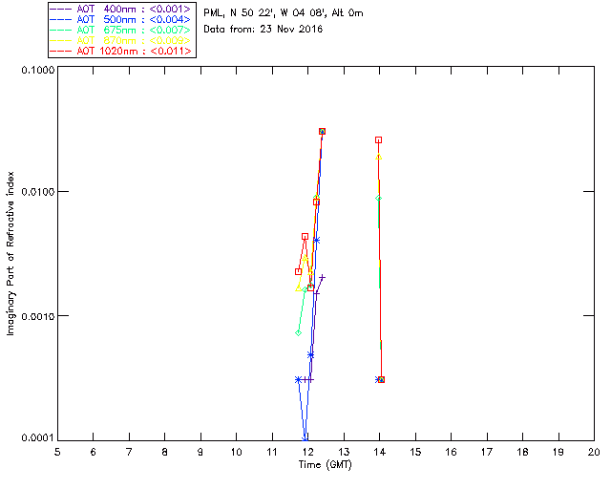Image resolution: width=611 pixels, height=489 pixels.
Task: Click the x-axis tick label 8
Action: point(165,452)
